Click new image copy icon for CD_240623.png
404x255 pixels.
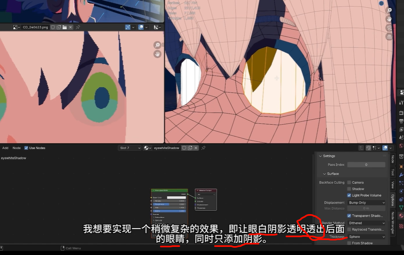point(59,27)
